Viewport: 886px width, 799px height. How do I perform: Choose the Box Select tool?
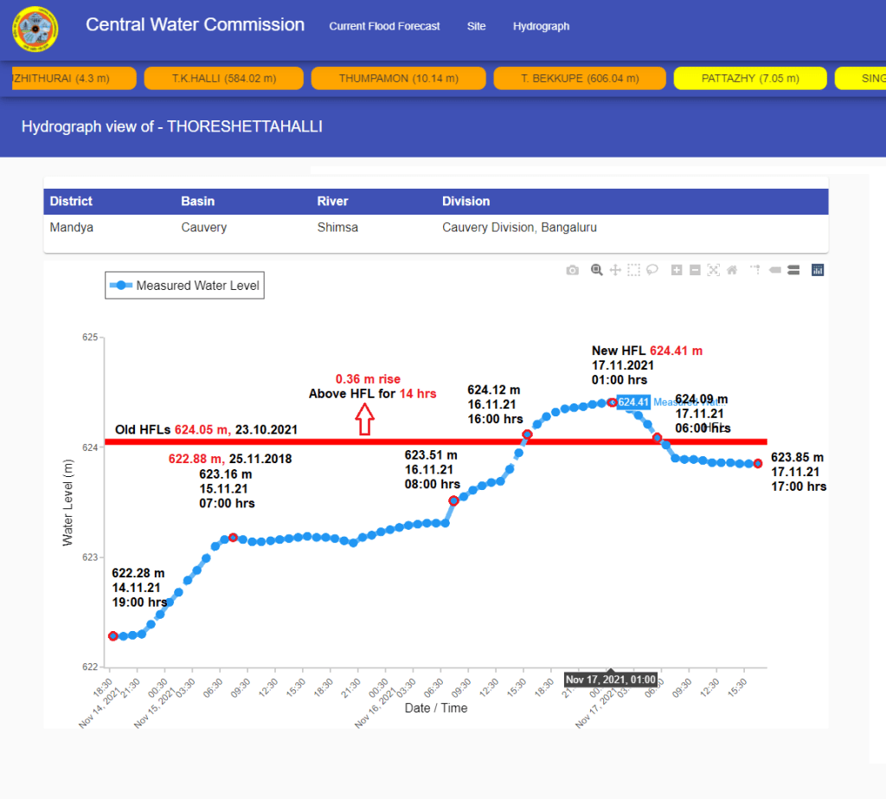(x=634, y=270)
